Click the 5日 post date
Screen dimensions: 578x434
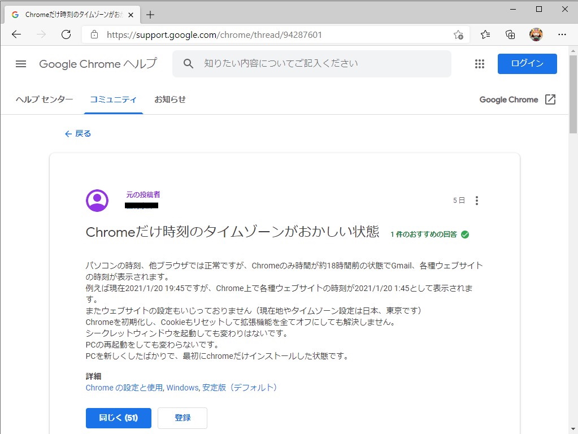tap(459, 201)
